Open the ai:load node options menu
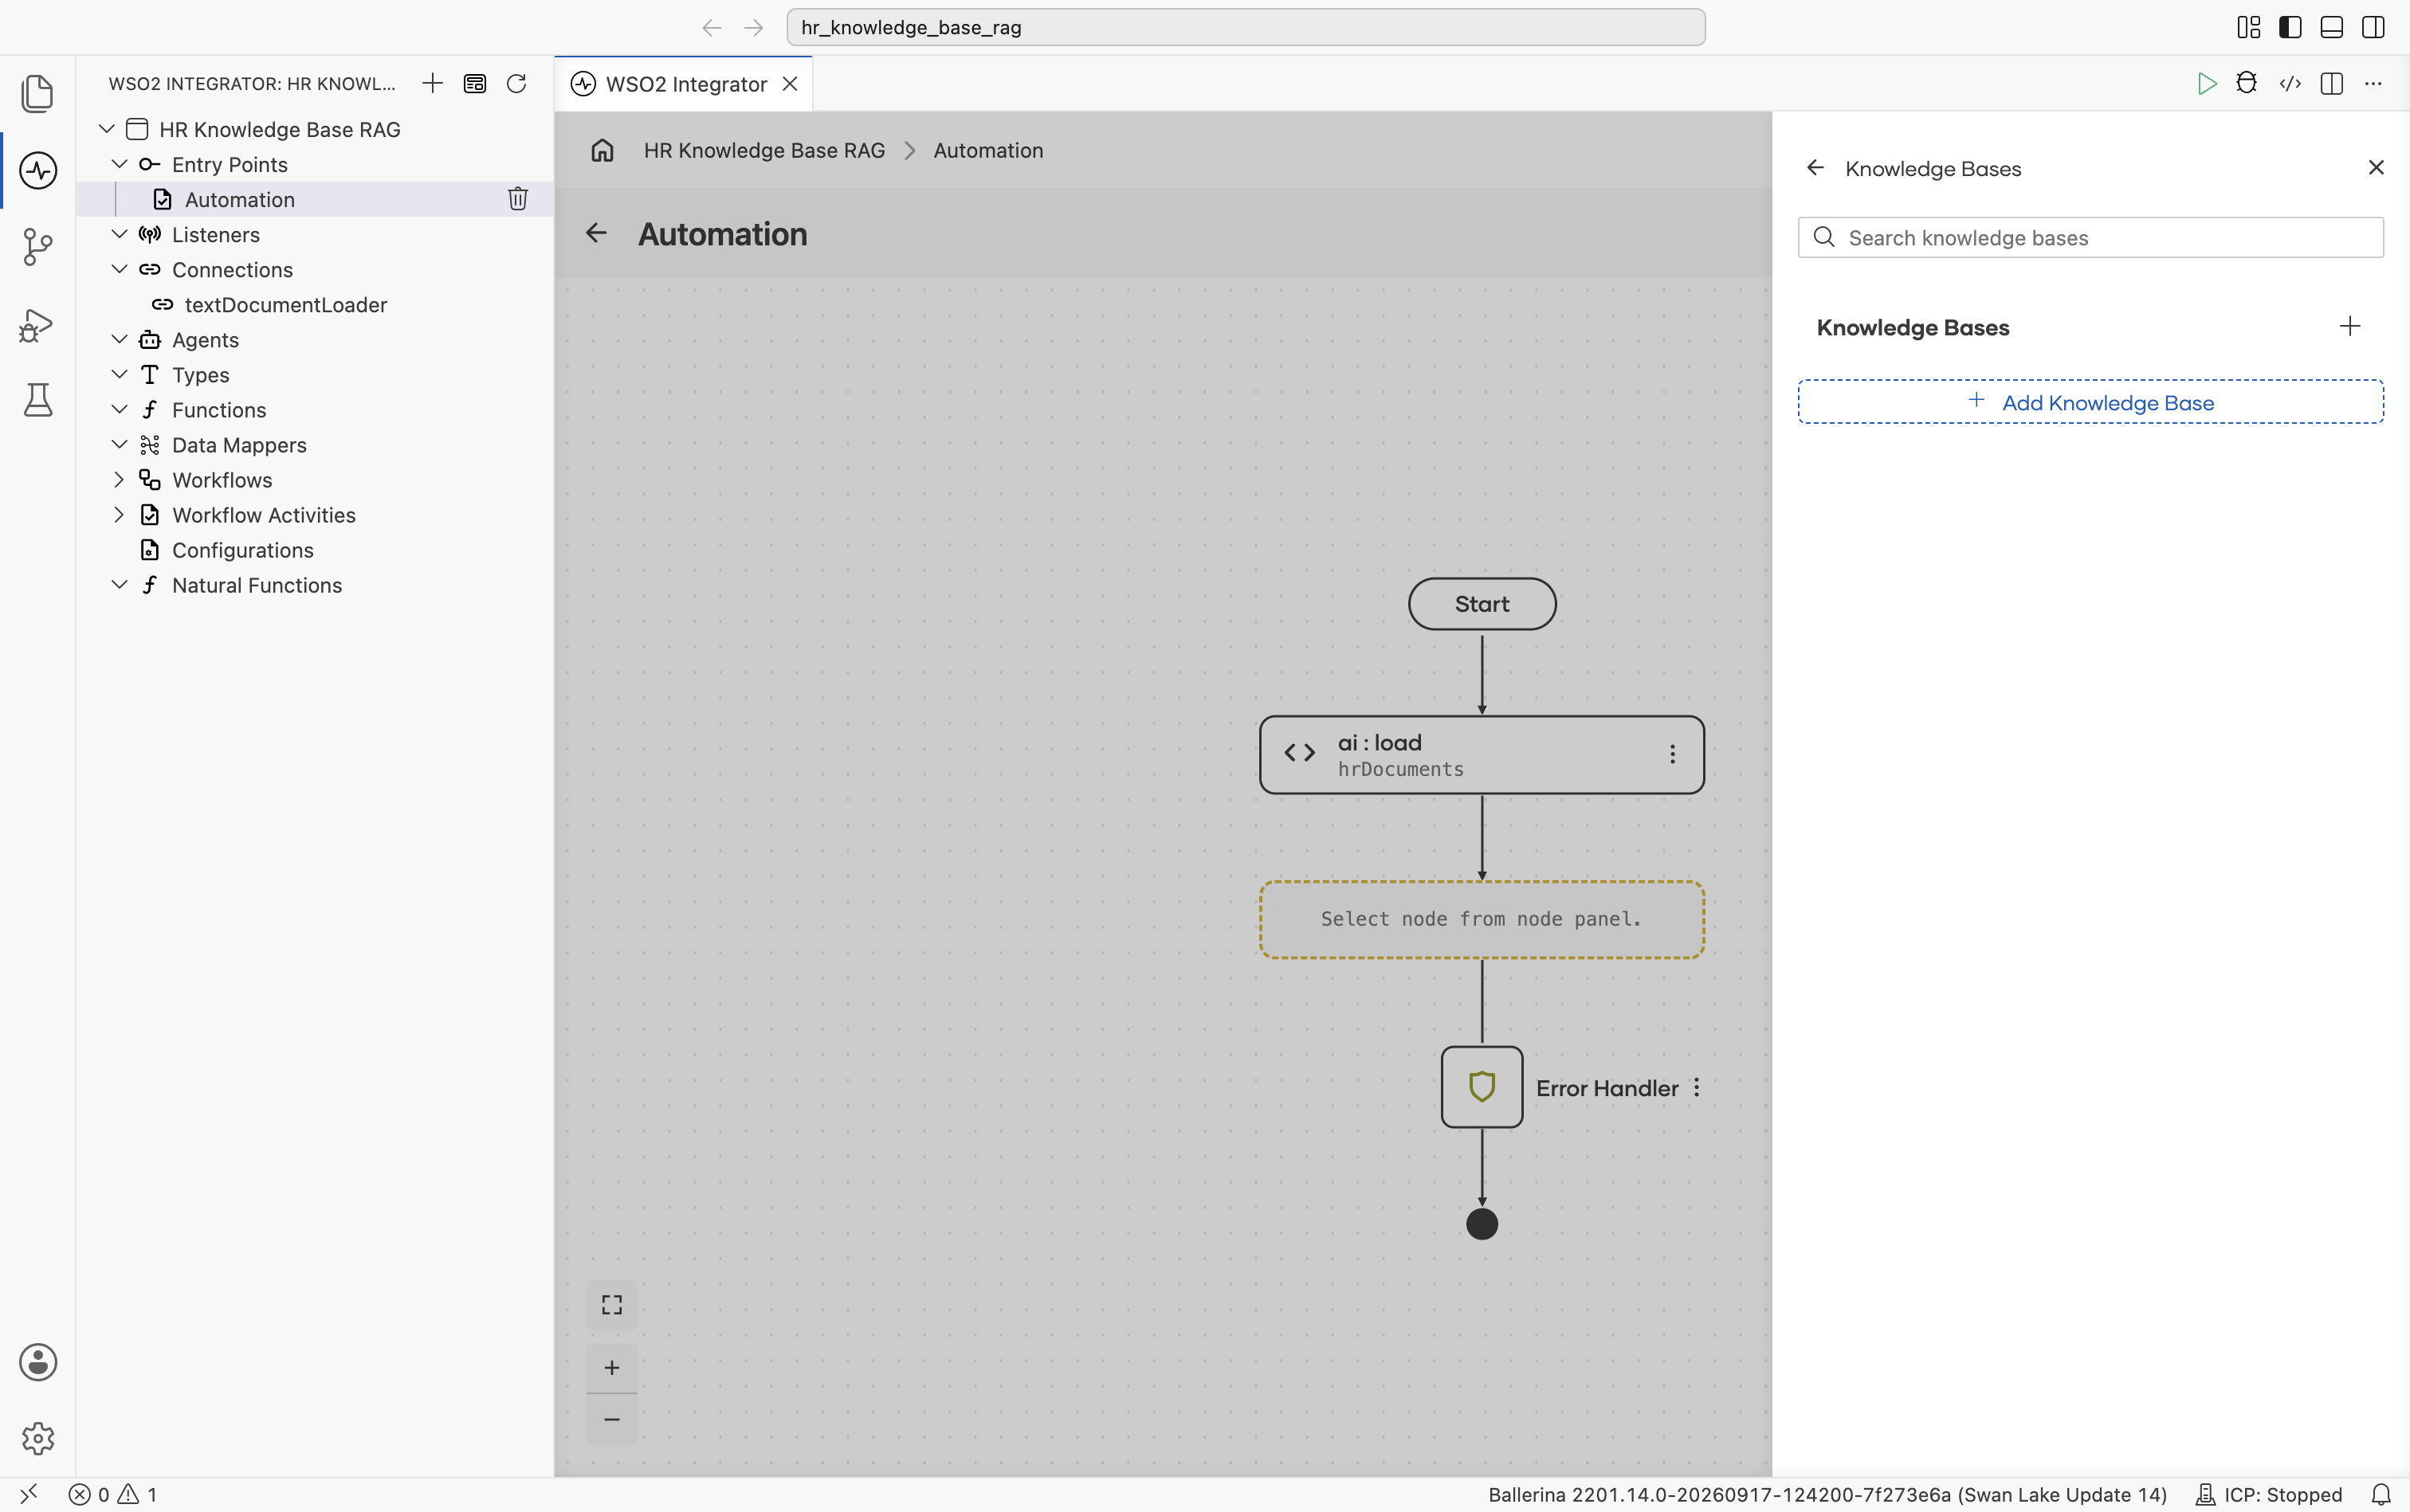The height and width of the screenshot is (1512, 2410). pyautogui.click(x=1672, y=754)
